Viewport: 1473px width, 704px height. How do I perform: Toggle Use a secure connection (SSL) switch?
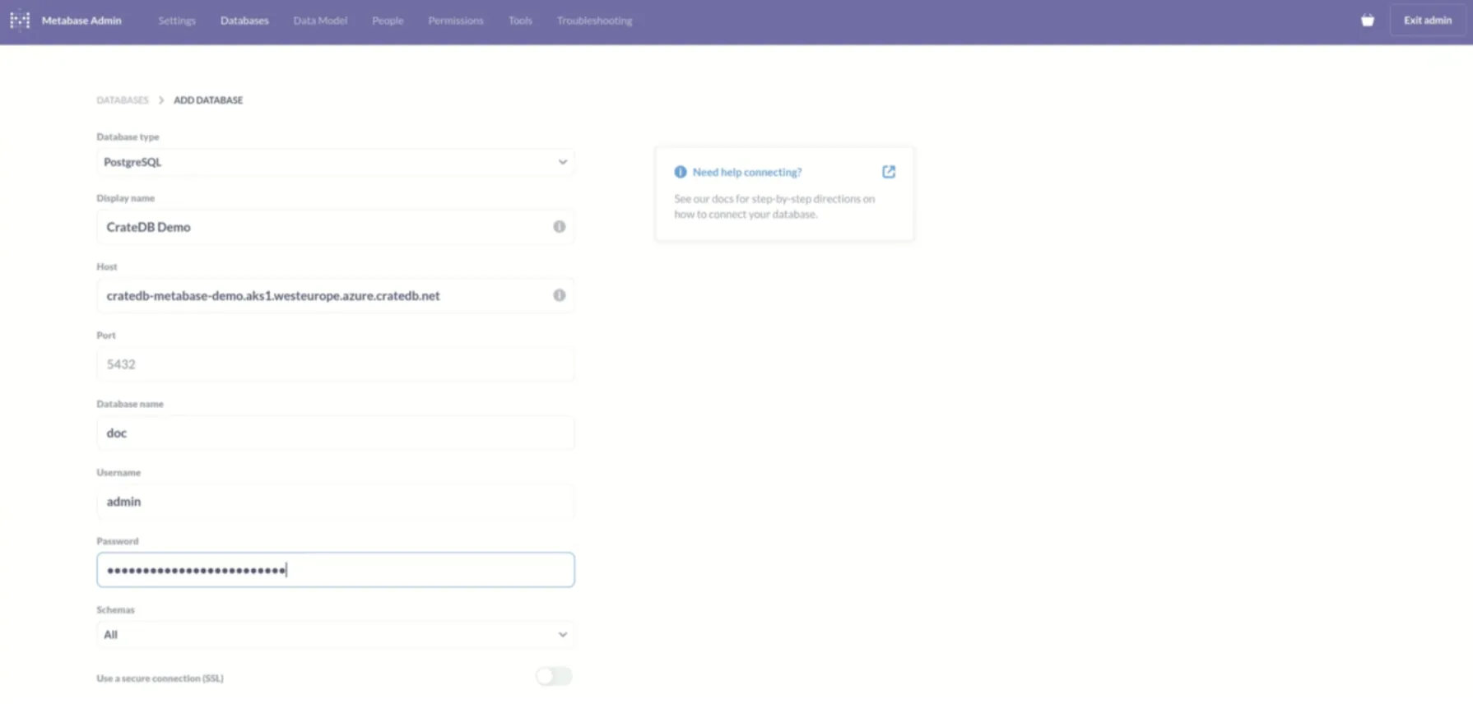pos(554,677)
